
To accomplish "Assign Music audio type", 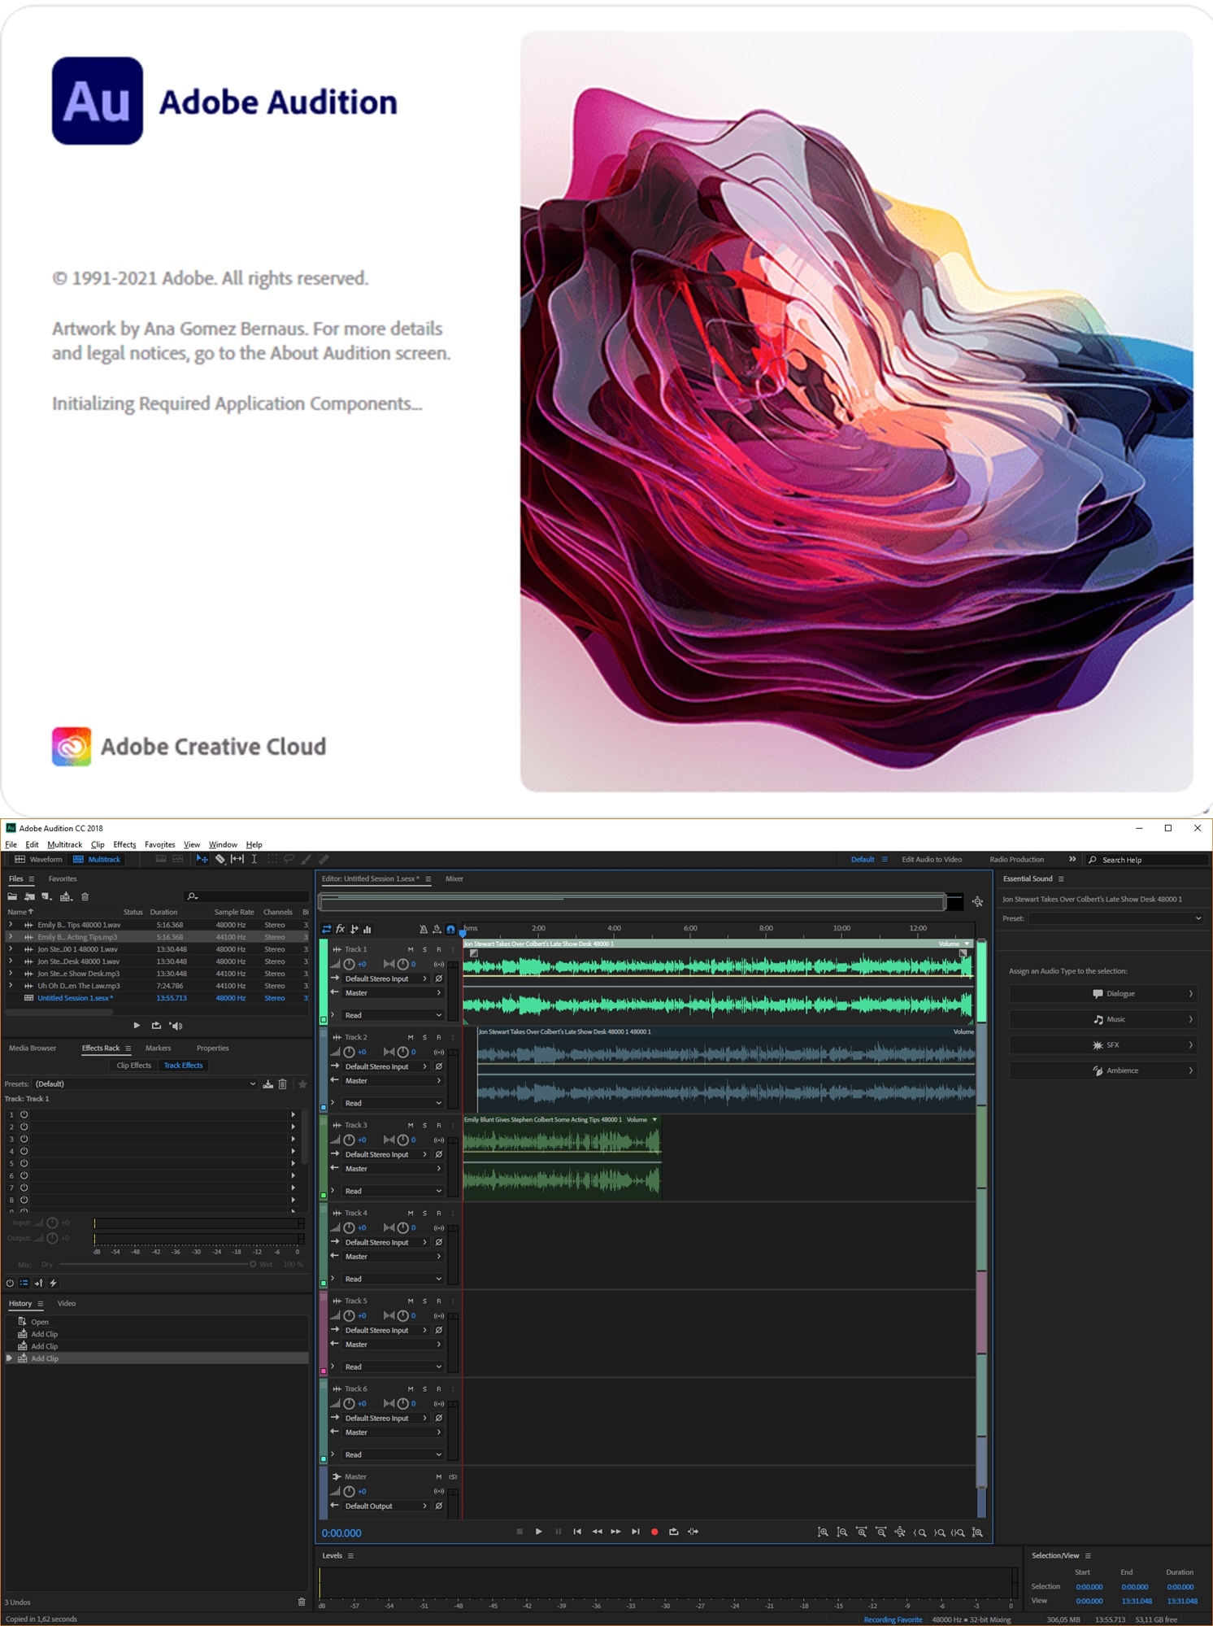I will 1103,1019.
